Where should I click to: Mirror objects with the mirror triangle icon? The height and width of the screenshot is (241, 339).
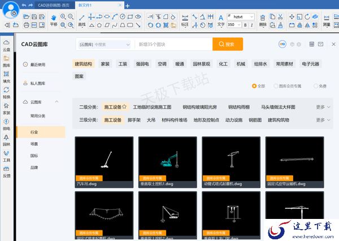point(307,25)
